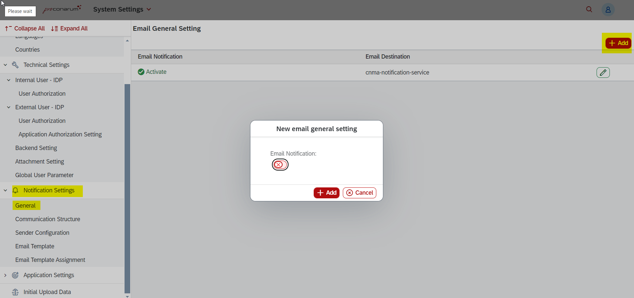Toggle the Email Notification switch in dialog
Viewport: 634px width, 298px height.
click(x=280, y=165)
